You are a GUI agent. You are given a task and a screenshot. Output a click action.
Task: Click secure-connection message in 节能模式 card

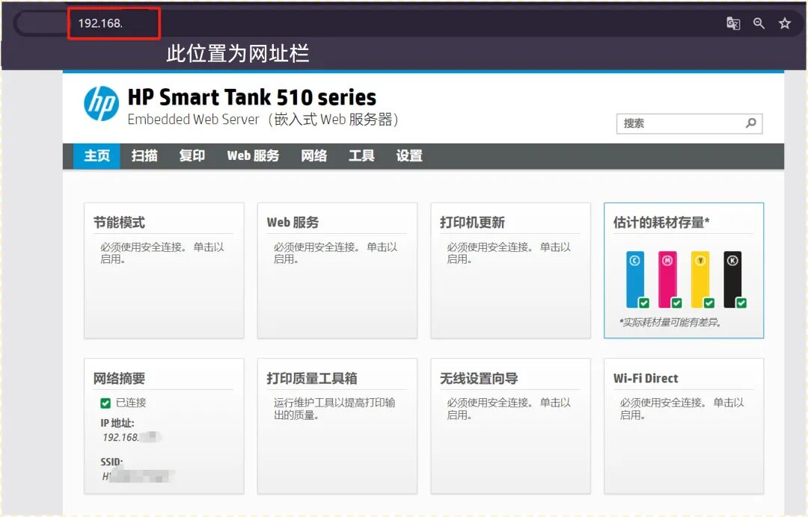162,253
